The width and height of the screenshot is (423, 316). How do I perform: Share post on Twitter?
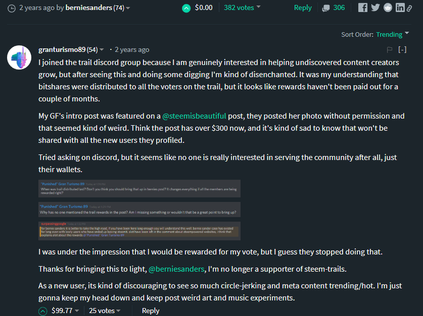click(x=375, y=8)
